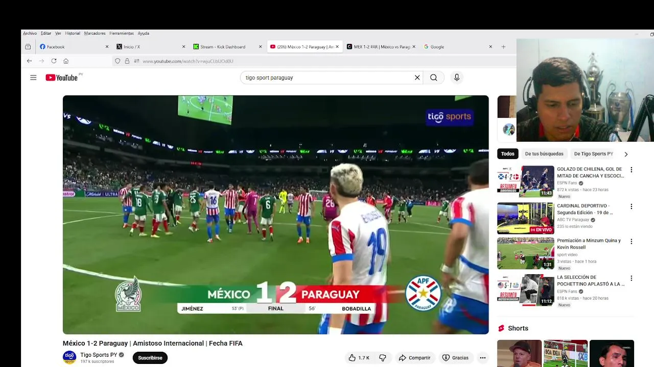This screenshot has width=654, height=367.
Task: Clear the search box with the X icon
Action: tap(417, 77)
